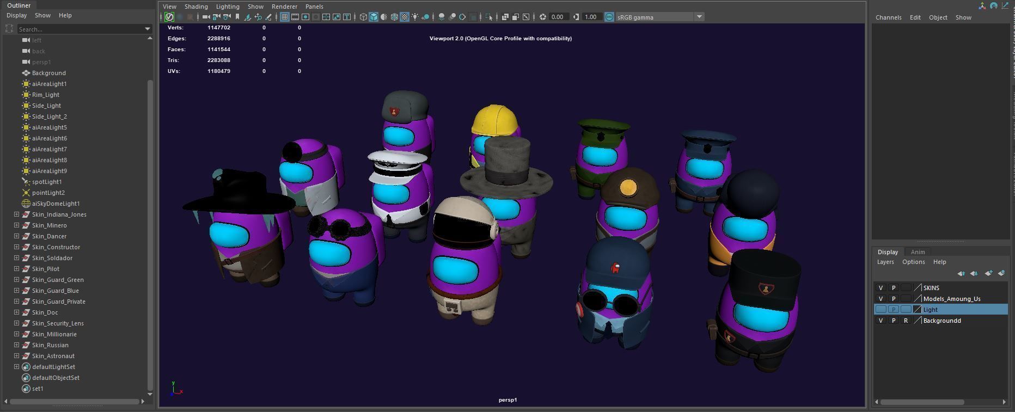Toggle the Textured checker icon
This screenshot has width=1015, height=412.
pyautogui.click(x=405, y=17)
